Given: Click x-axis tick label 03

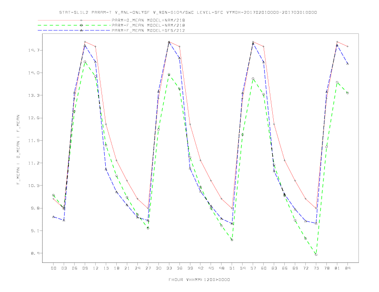Looking at the screenshot, I should (x=64, y=268).
